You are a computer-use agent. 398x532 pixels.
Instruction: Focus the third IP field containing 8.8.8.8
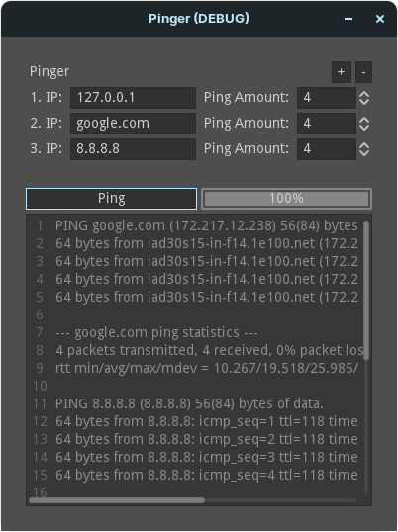click(x=133, y=149)
